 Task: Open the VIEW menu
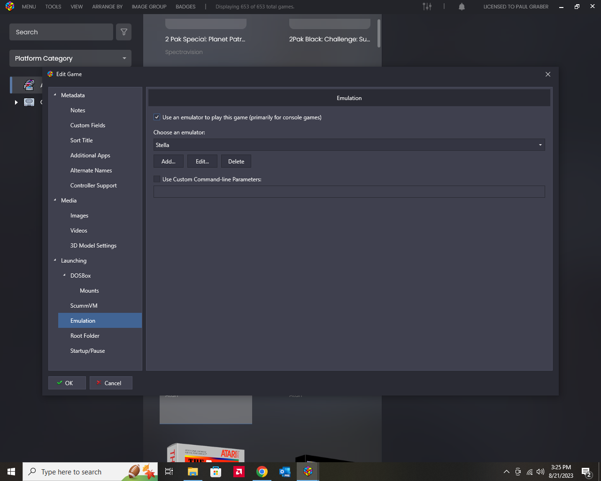point(77,7)
